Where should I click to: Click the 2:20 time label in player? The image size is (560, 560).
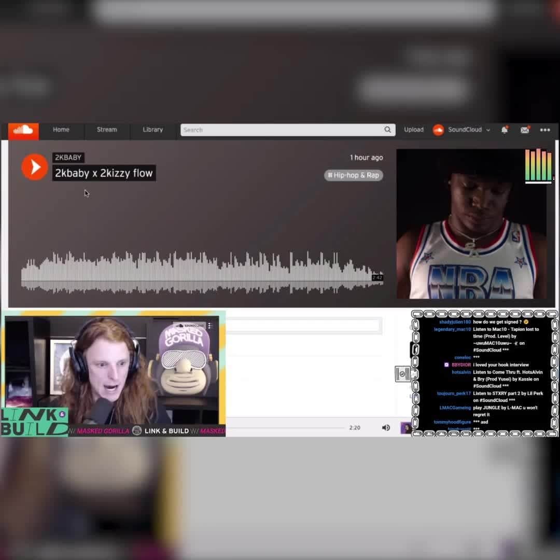pyautogui.click(x=355, y=427)
